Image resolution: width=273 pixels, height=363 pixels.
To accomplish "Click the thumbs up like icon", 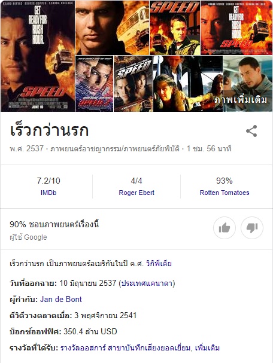I will pos(225,228).
